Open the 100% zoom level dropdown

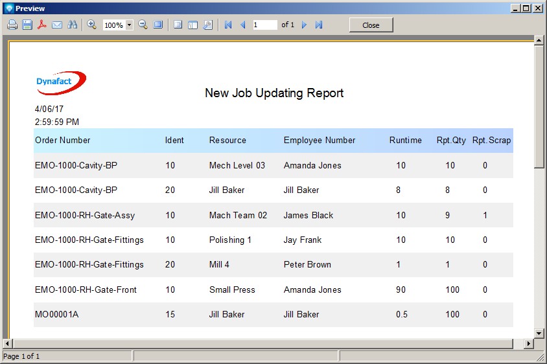click(x=129, y=25)
